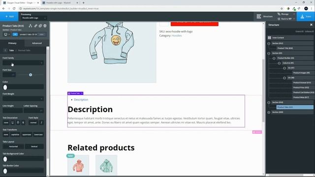Click the pink hoodie related product thumbnail
Viewport: 315px width, 177px height.
[x=78, y=165]
